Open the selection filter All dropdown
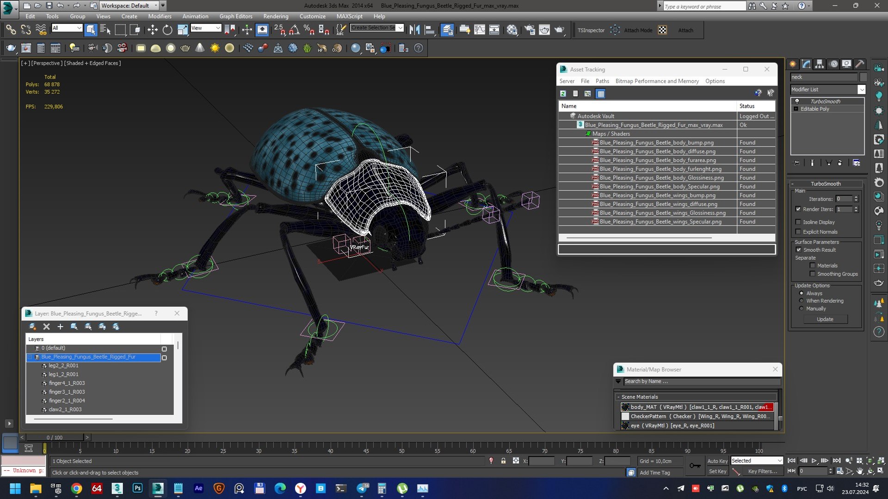Screen dimensions: 888x499 pos(67,28)
